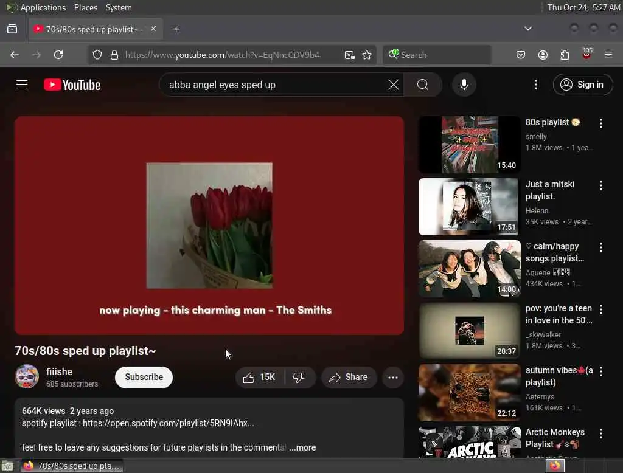Viewport: 623px width, 473px height.
Task: Open the YouTube hamburger guide menu
Action: (x=22, y=85)
